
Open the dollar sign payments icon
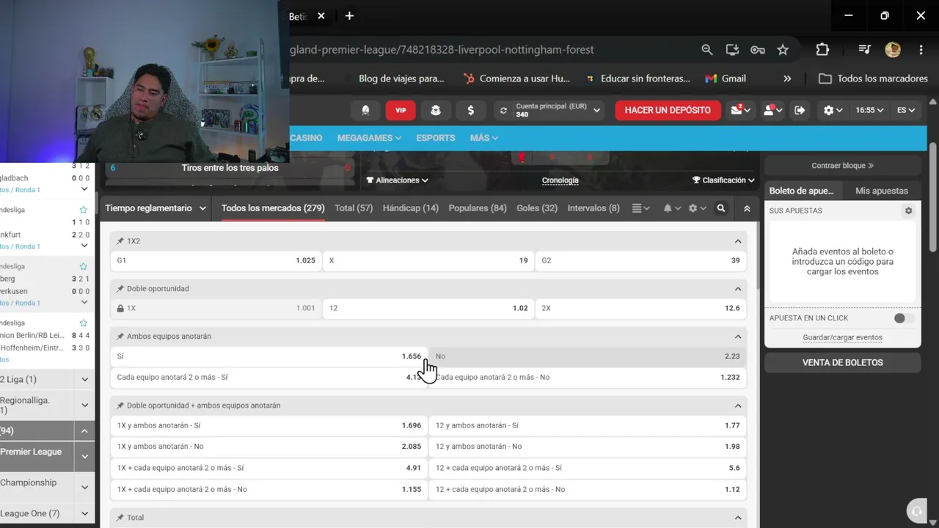tap(470, 110)
